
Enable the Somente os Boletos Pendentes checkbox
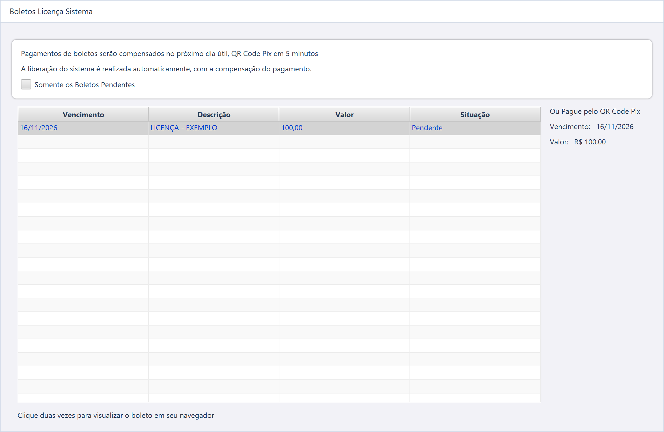[x=26, y=84]
